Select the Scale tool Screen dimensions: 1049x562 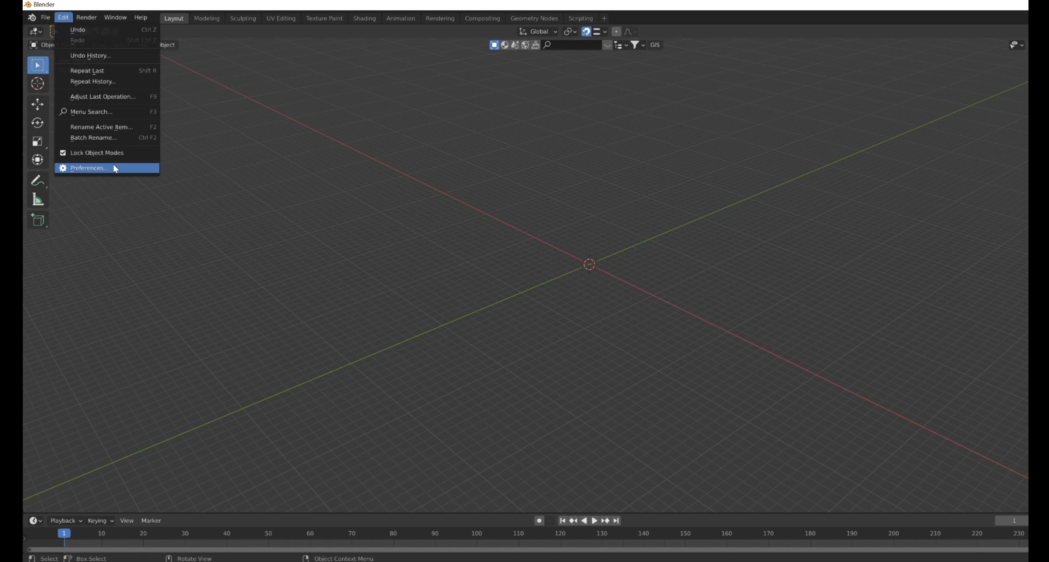point(37,141)
